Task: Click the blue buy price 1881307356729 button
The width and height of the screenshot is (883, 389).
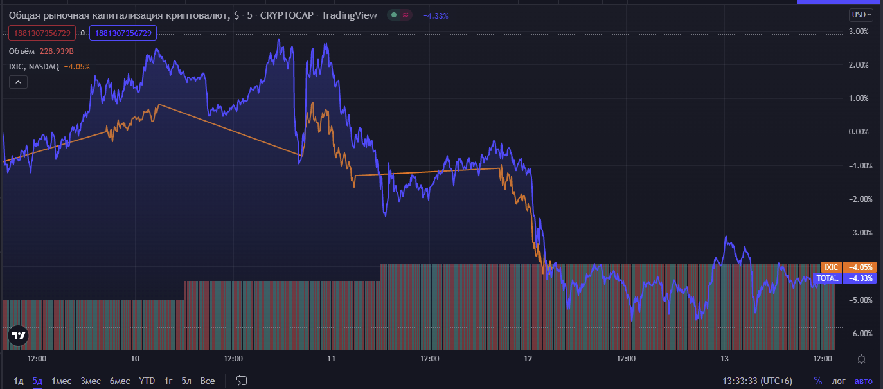Action: 123,33
